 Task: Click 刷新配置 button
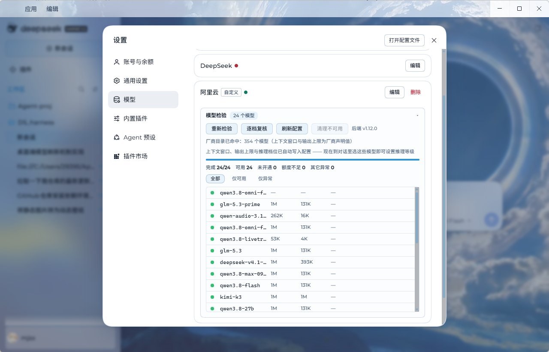click(292, 129)
